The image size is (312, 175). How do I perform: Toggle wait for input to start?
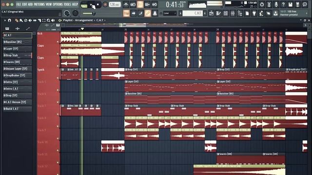click(133, 4)
